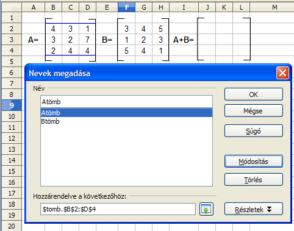Click cell B2 containing 4
The width and height of the screenshot is (294, 231).
click(53, 29)
